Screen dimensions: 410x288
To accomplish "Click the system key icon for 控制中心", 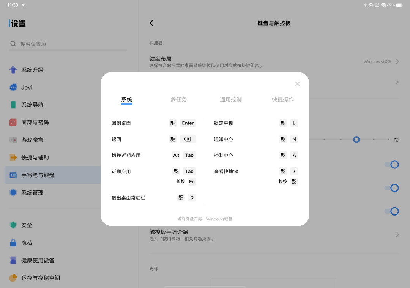I will pyautogui.click(x=283, y=155).
